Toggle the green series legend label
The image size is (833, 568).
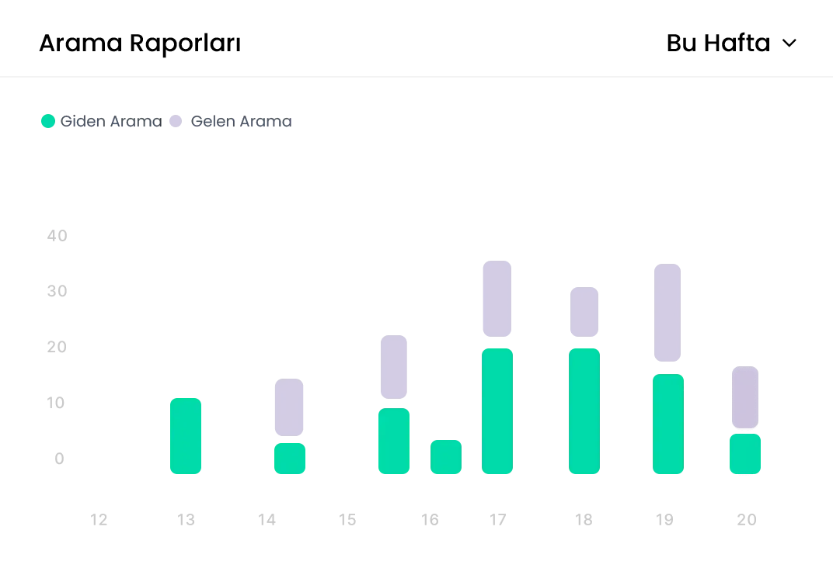pyautogui.click(x=110, y=121)
